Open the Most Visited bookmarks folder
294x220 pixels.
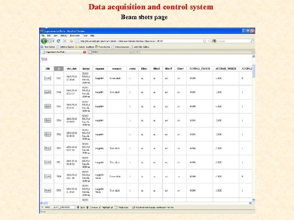[x=48, y=47]
